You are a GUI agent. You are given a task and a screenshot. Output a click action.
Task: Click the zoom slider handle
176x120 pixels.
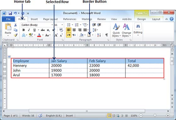155,115
